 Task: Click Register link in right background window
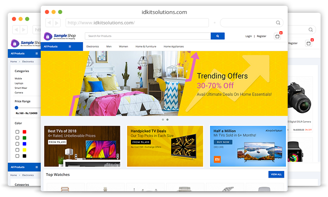pyautogui.click(x=293, y=43)
